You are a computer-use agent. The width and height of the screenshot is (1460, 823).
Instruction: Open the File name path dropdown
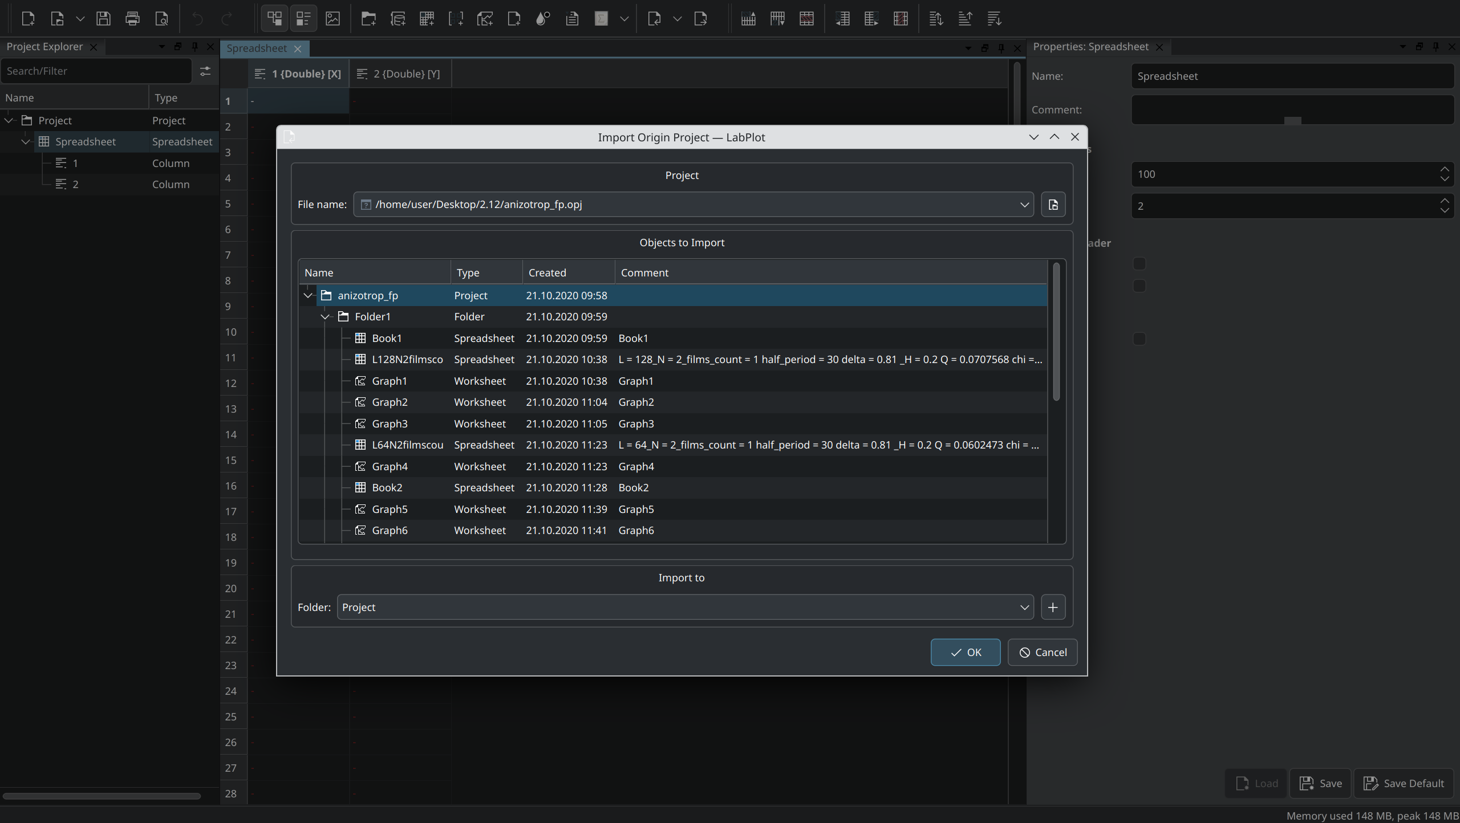tap(1024, 205)
